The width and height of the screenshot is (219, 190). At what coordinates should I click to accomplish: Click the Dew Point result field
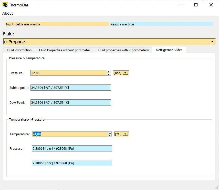click(x=70, y=102)
